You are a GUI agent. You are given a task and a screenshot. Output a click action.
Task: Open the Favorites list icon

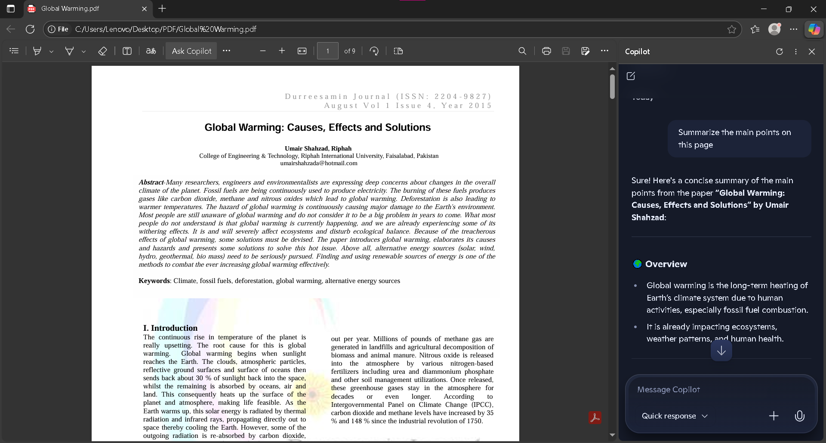755,29
